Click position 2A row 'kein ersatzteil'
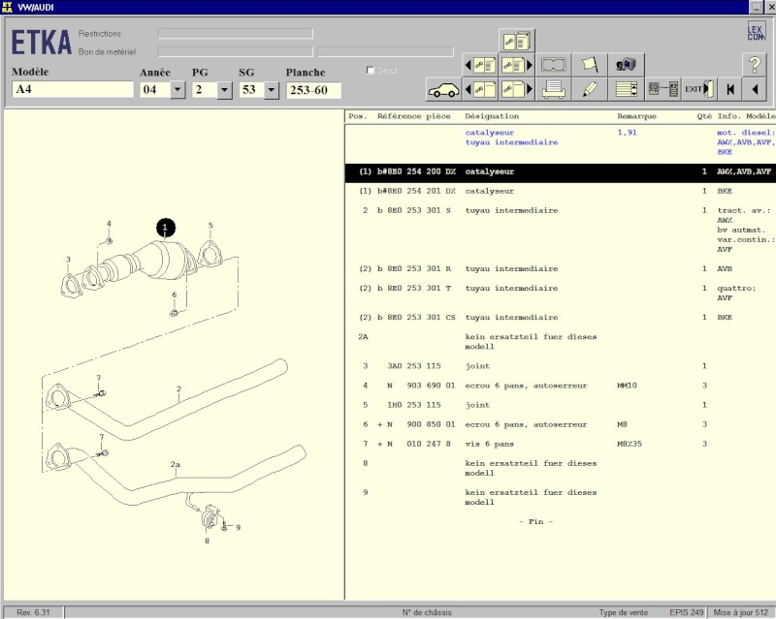Viewport: 776px width, 619px height. pos(561,342)
